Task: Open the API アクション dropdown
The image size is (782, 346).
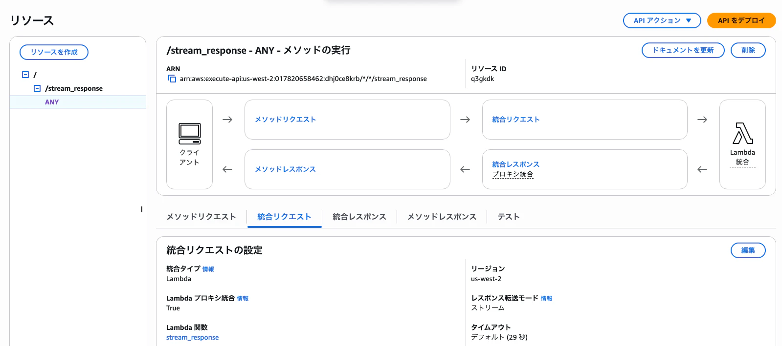Action: [662, 20]
